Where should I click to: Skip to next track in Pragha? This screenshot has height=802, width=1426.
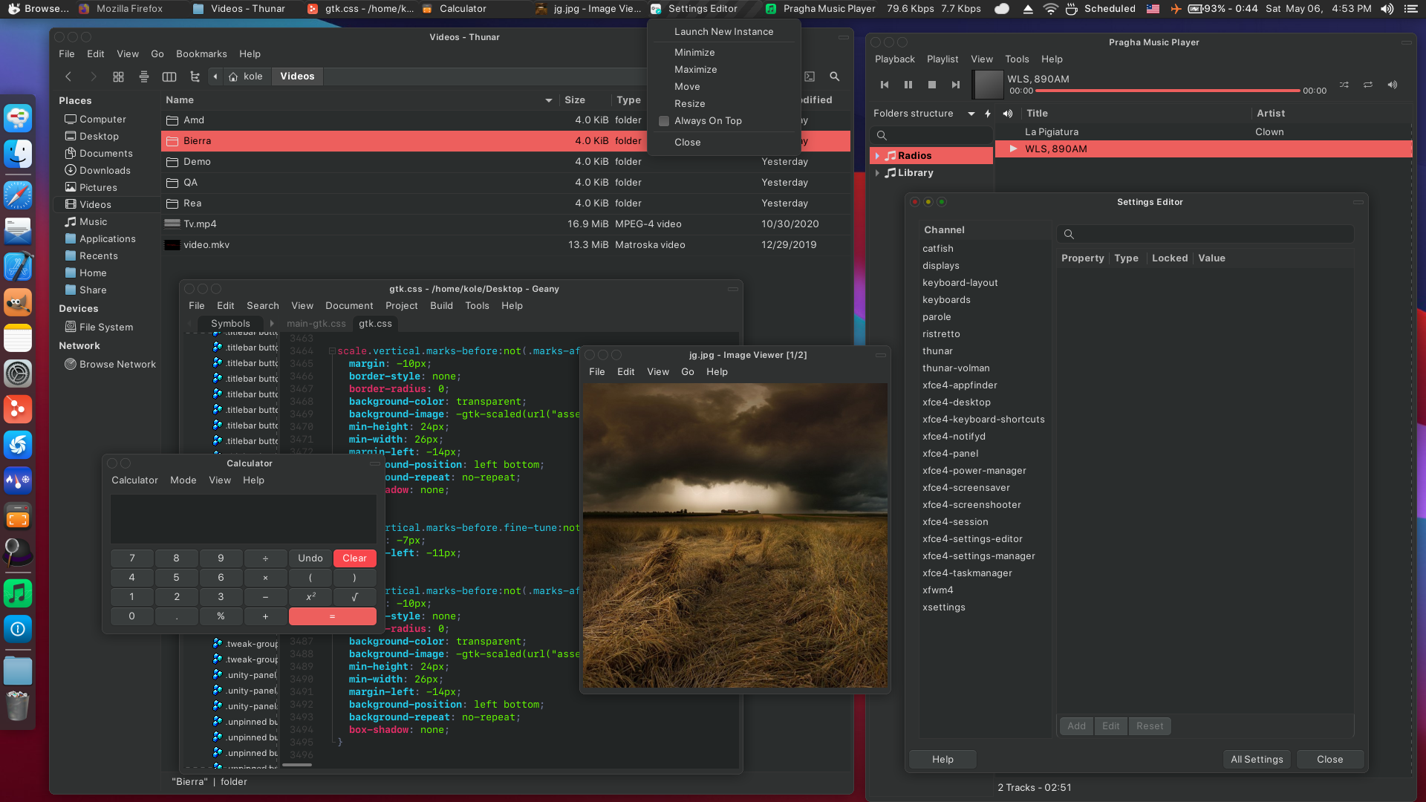click(956, 85)
